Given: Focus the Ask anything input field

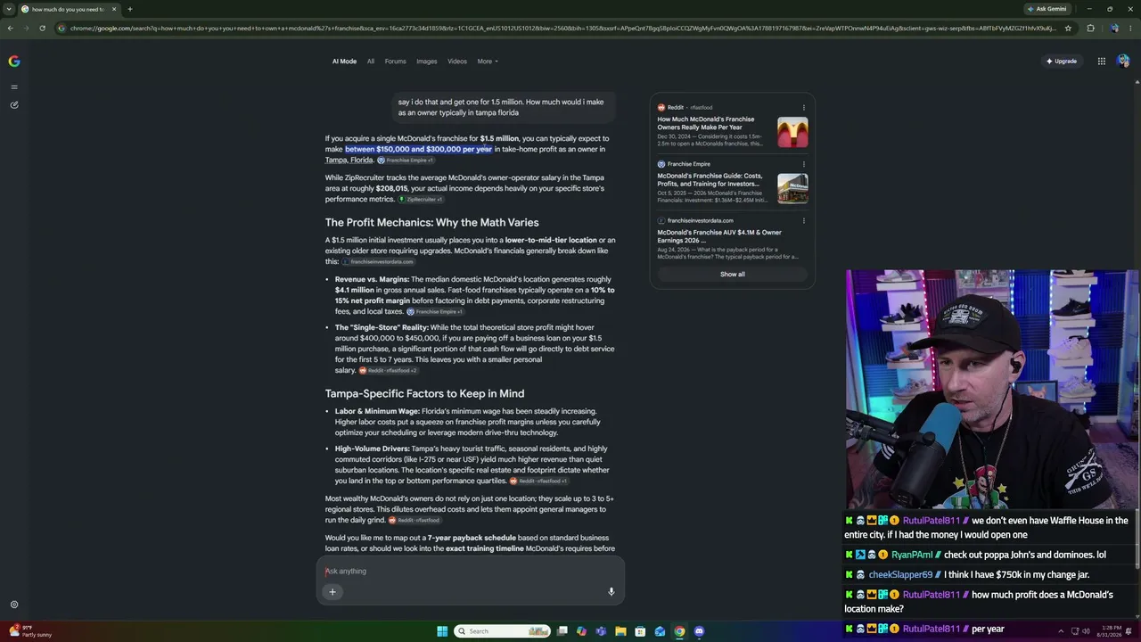Looking at the screenshot, I should point(471,572).
